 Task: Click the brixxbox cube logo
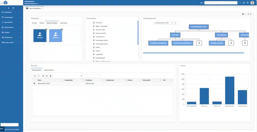(x=6, y=3)
